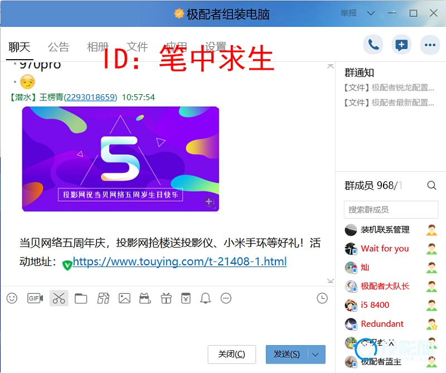Open notice 极配者最新配置 file
446x373 pixels.
389,103
